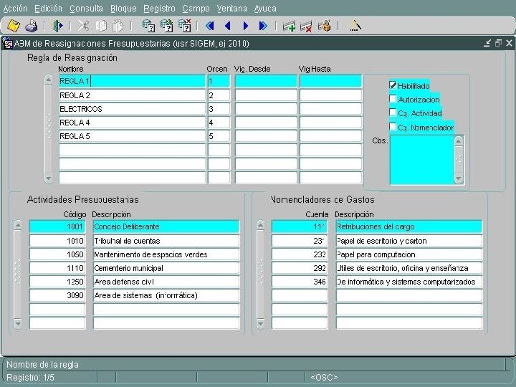Image resolution: width=516 pixels, height=387 pixels.
Task: Click up arrow of Obs. text area scrollbar
Action: (459, 141)
